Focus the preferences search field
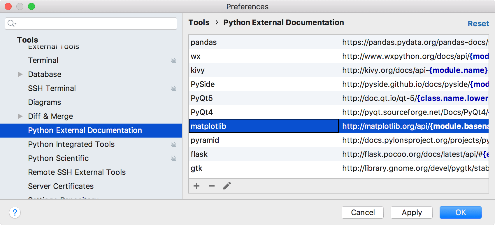495x225 pixels. pyautogui.click(x=91, y=24)
